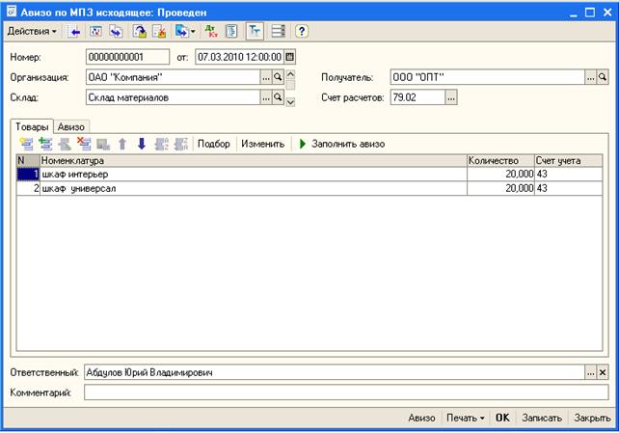Click magnifier icon beside Организация field
This screenshot has width=619, height=433.
coord(279,77)
